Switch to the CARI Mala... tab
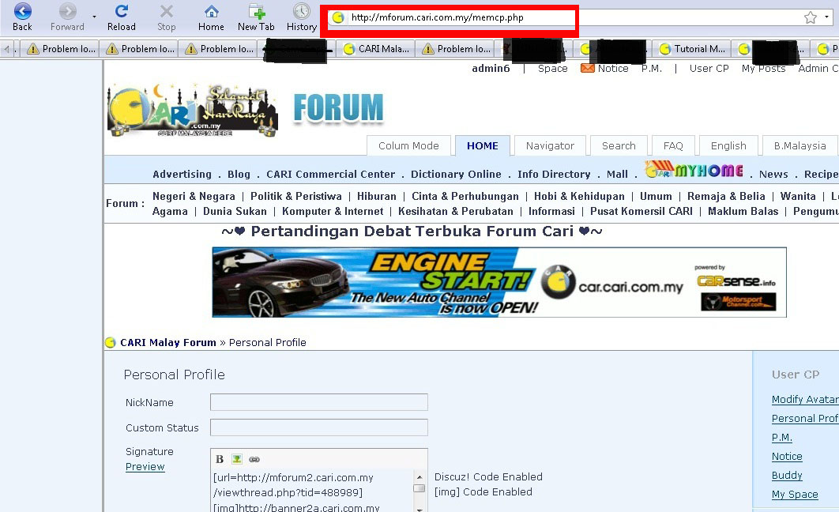 point(377,49)
